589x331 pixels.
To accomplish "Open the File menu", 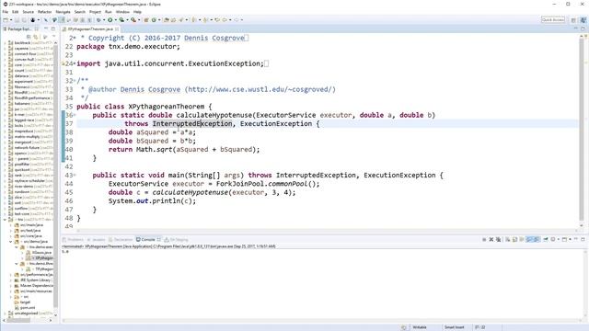I will coord(6,12).
